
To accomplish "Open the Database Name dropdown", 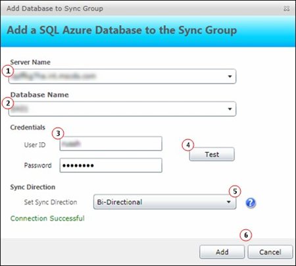I will pos(122,109).
